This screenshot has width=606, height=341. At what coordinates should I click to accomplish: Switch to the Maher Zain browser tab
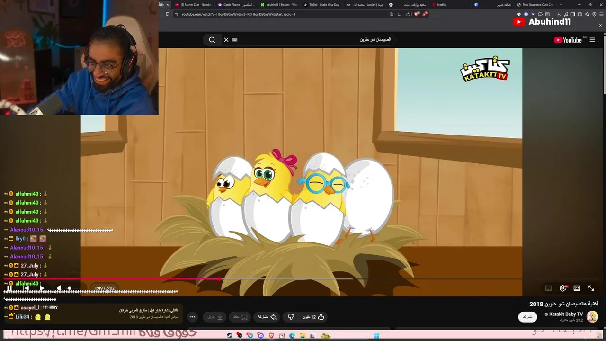tap(193, 5)
